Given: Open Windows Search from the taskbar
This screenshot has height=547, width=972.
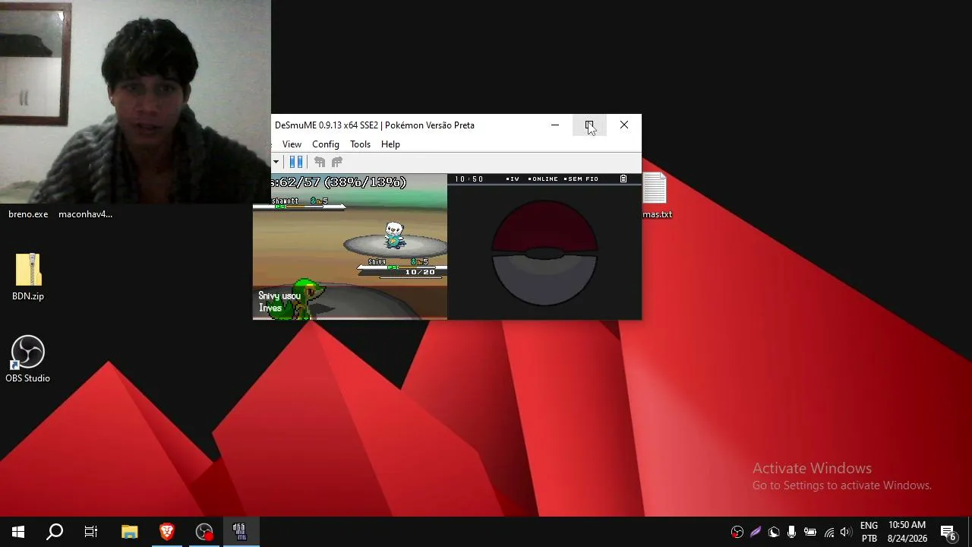Looking at the screenshot, I should point(55,532).
